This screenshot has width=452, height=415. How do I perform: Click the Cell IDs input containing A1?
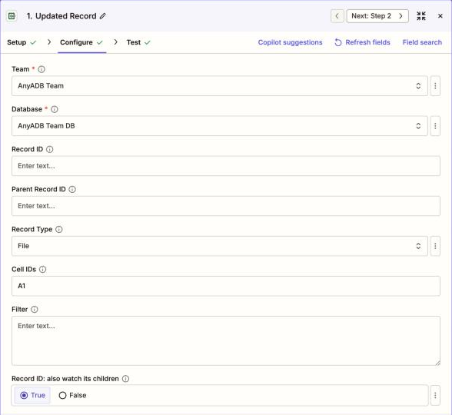click(226, 286)
